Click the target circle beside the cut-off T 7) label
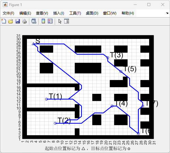This screenshot has width=170, height=153. 143,106
